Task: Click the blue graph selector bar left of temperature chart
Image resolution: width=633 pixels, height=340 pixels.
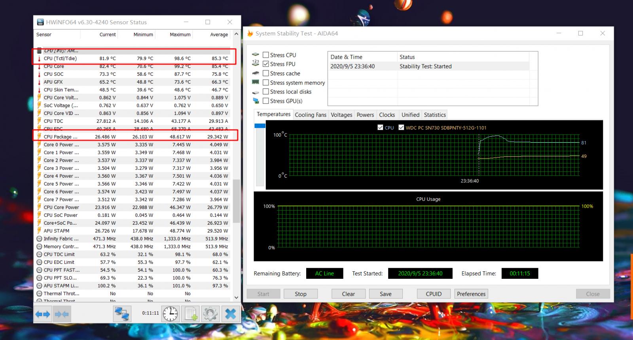Action: coord(260,126)
